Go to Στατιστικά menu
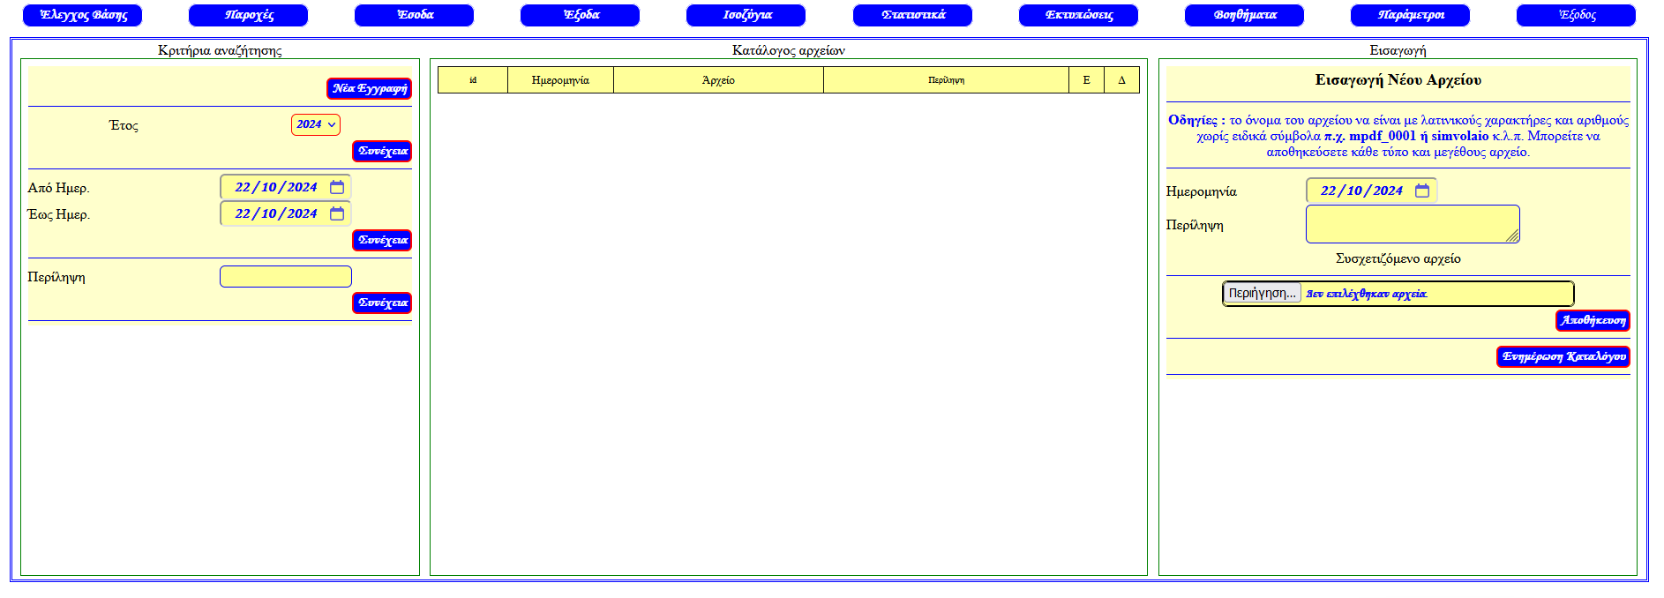Image resolution: width=1664 pixels, height=598 pixels. pos(912,15)
